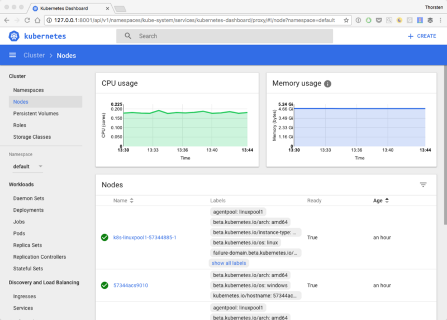Click the browser back arrow
This screenshot has width=447, height=320.
tap(7, 20)
